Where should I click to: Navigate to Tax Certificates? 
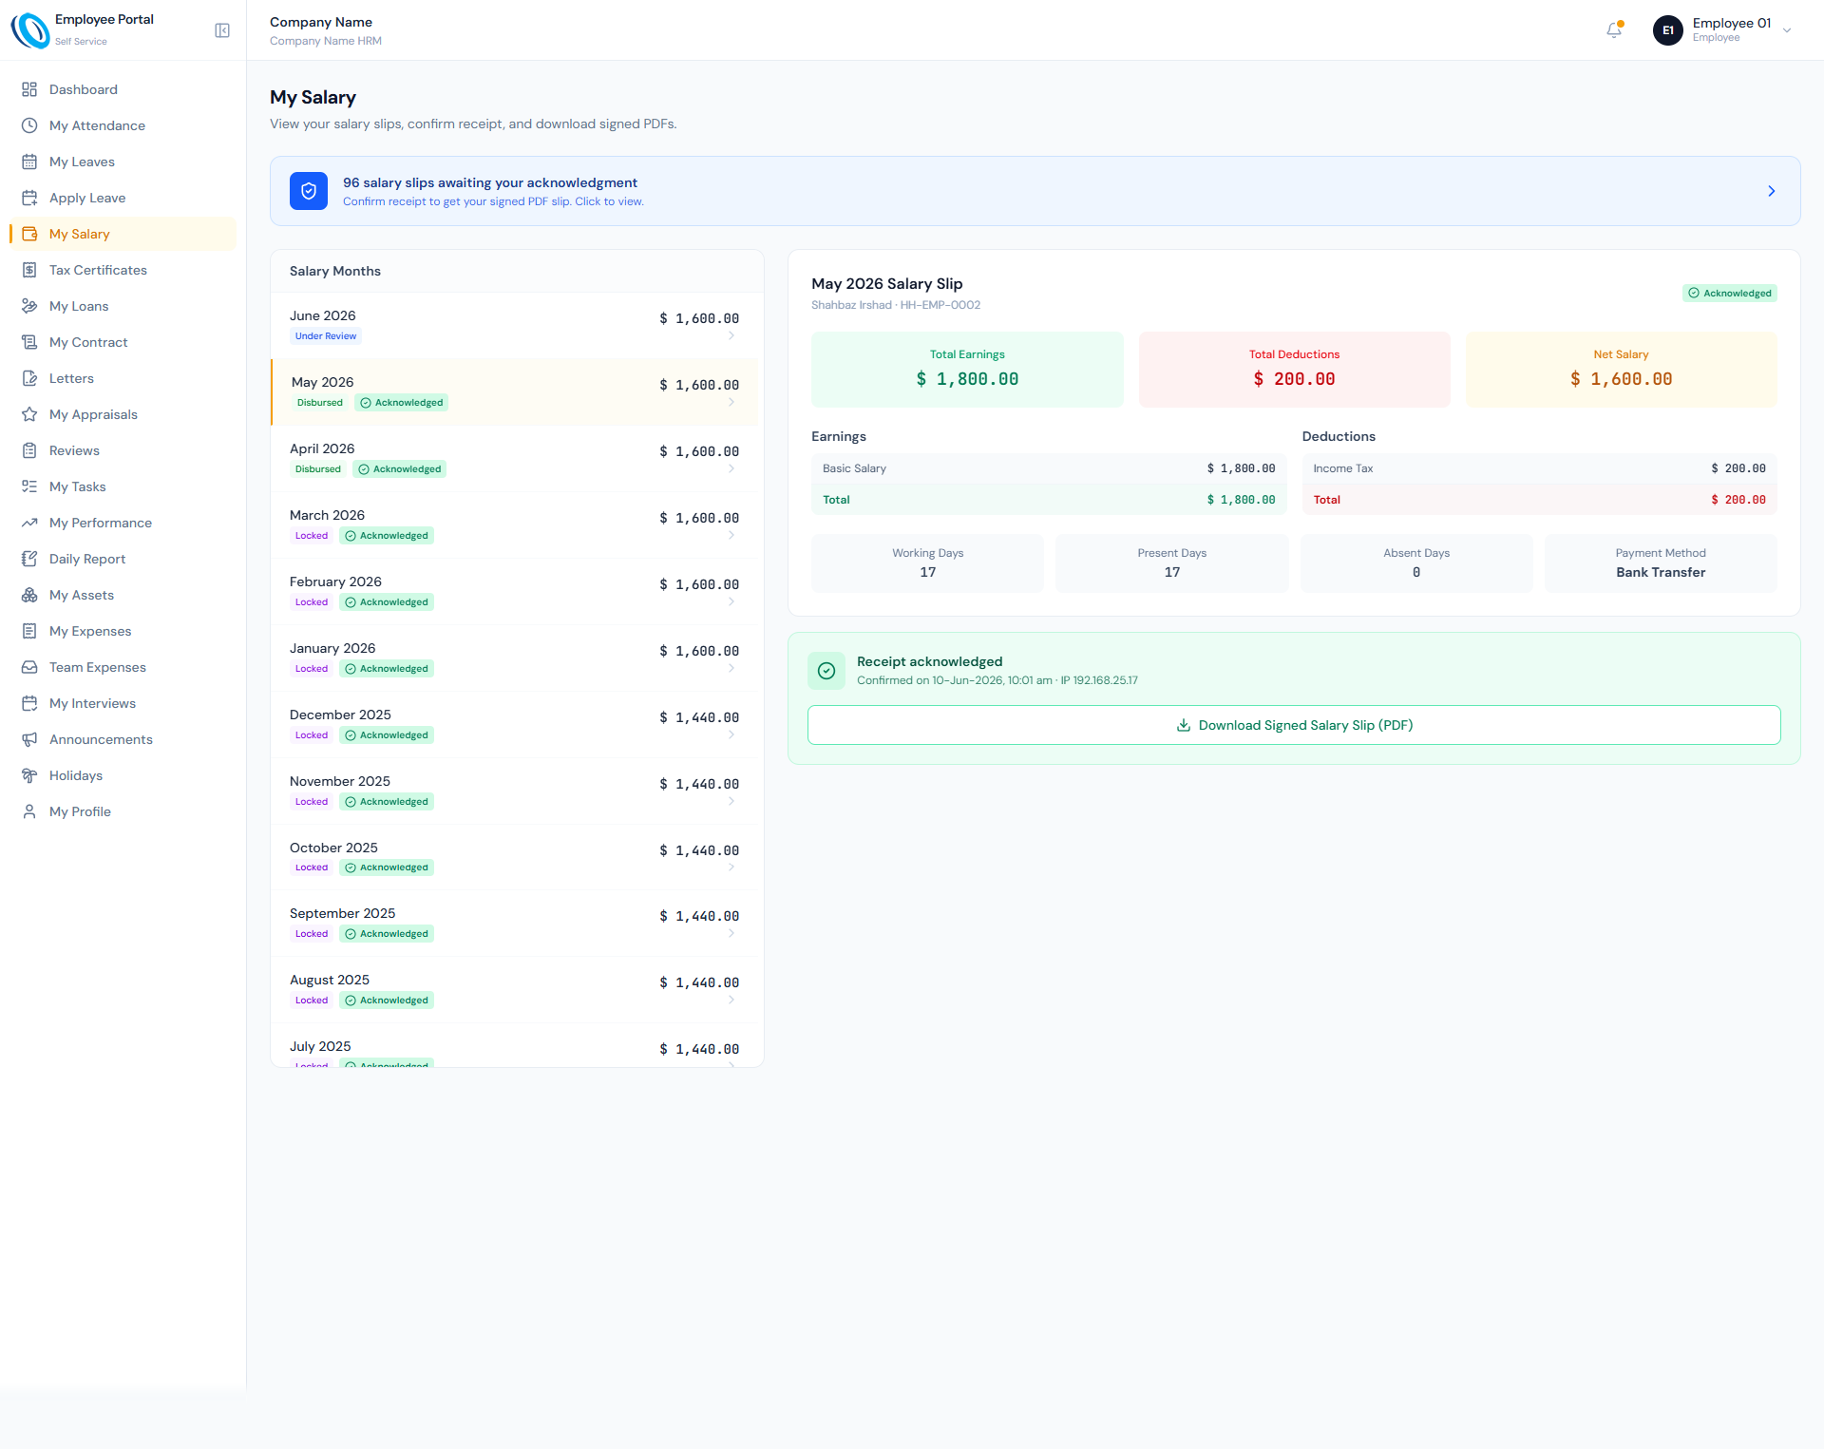pyautogui.click(x=123, y=270)
